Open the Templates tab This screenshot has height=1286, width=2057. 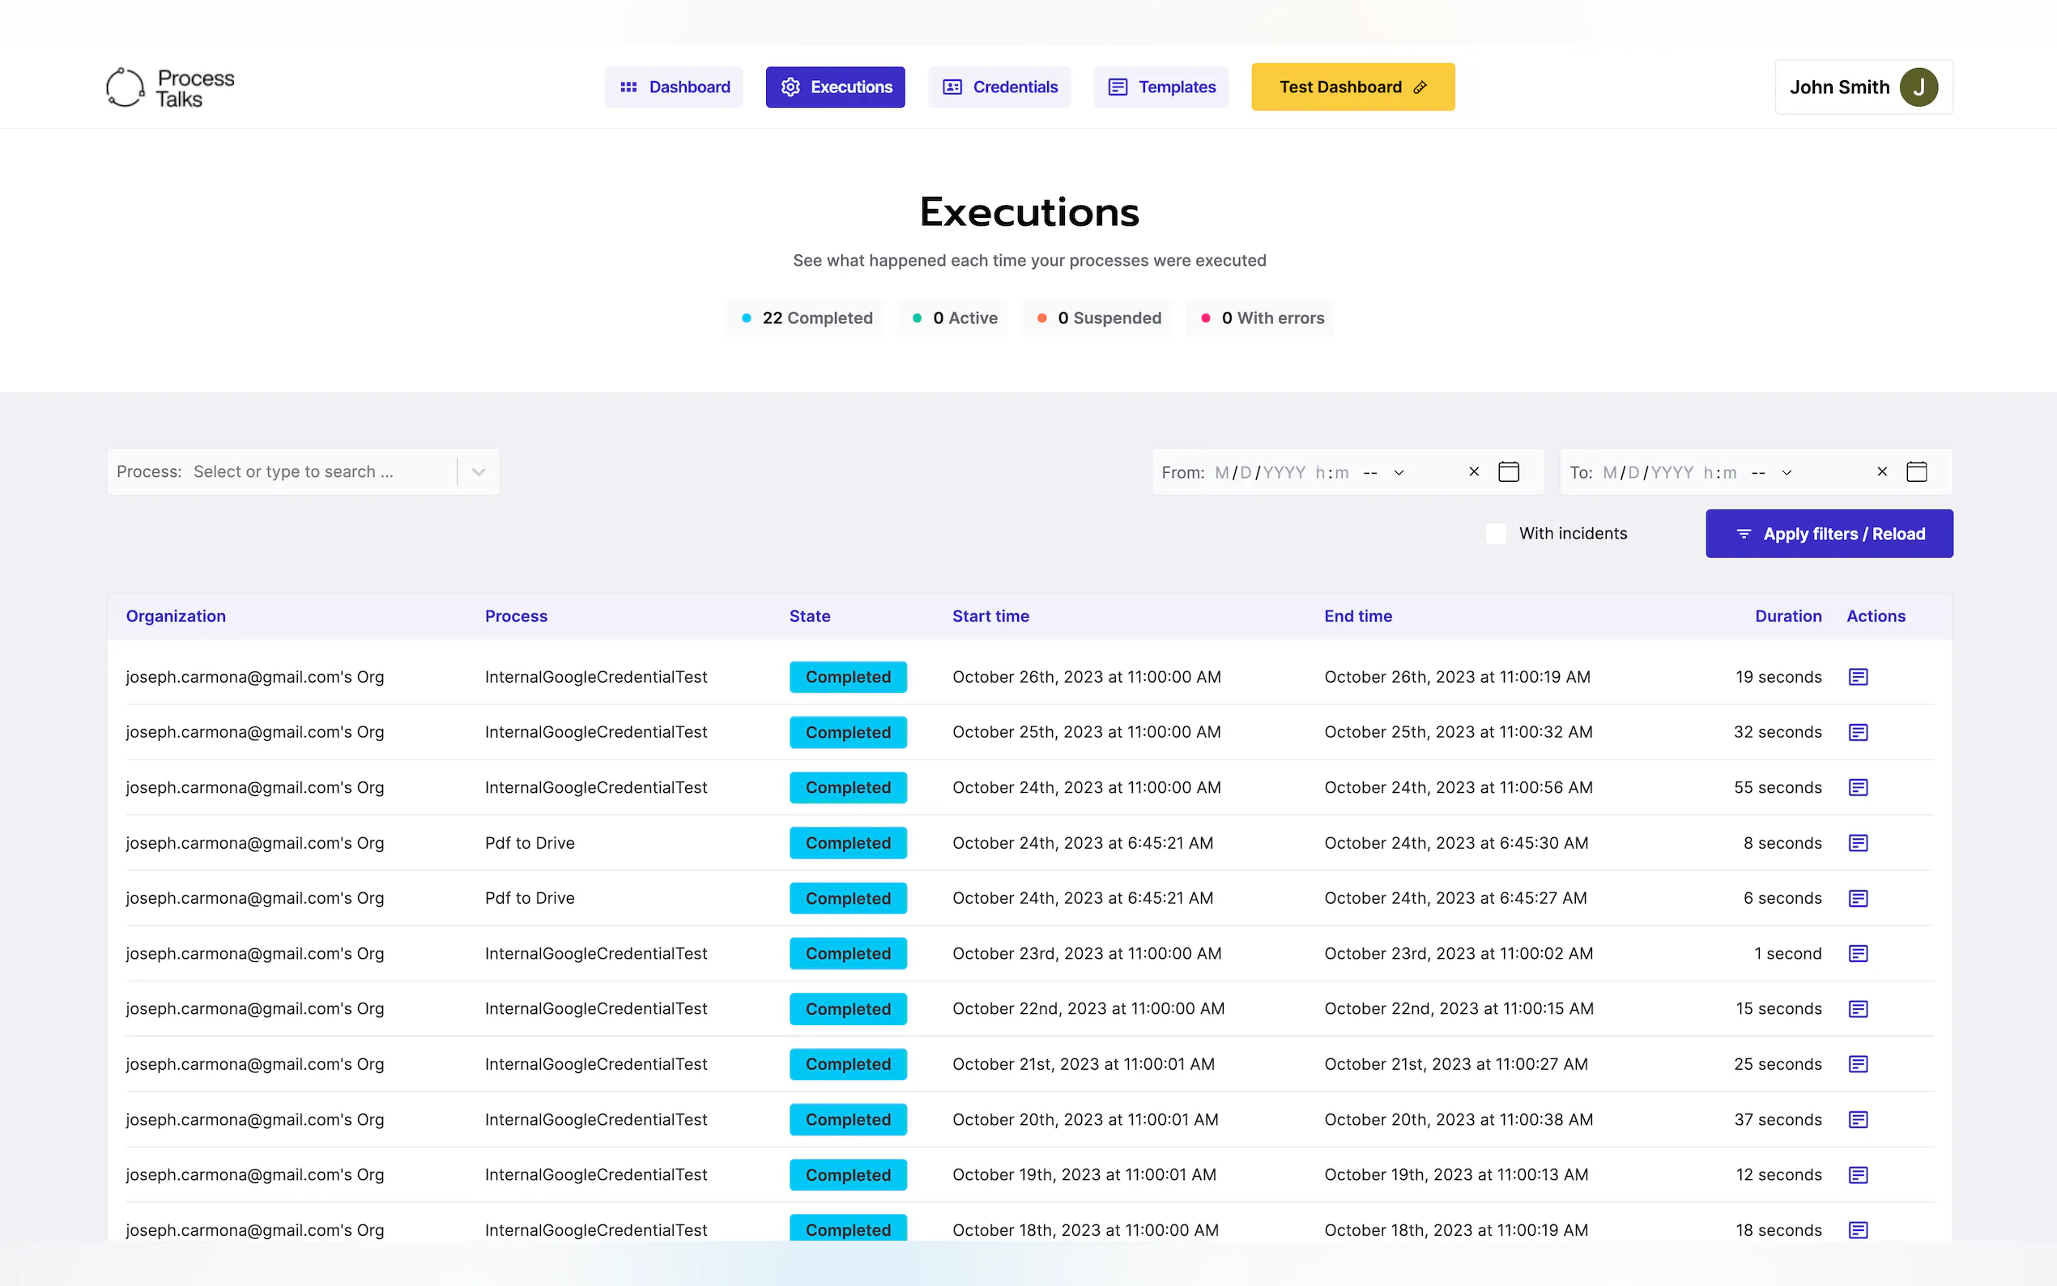tap(1161, 87)
